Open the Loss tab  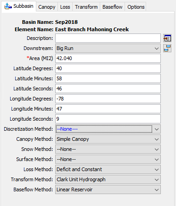65,7
